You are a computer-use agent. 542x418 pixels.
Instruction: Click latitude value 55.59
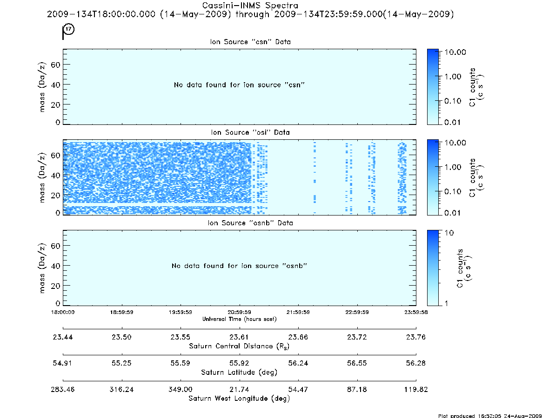coord(181,363)
